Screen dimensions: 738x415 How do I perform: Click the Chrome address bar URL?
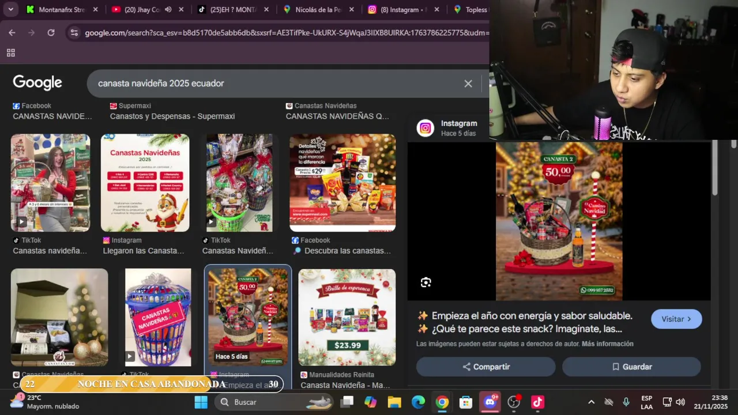(x=287, y=33)
